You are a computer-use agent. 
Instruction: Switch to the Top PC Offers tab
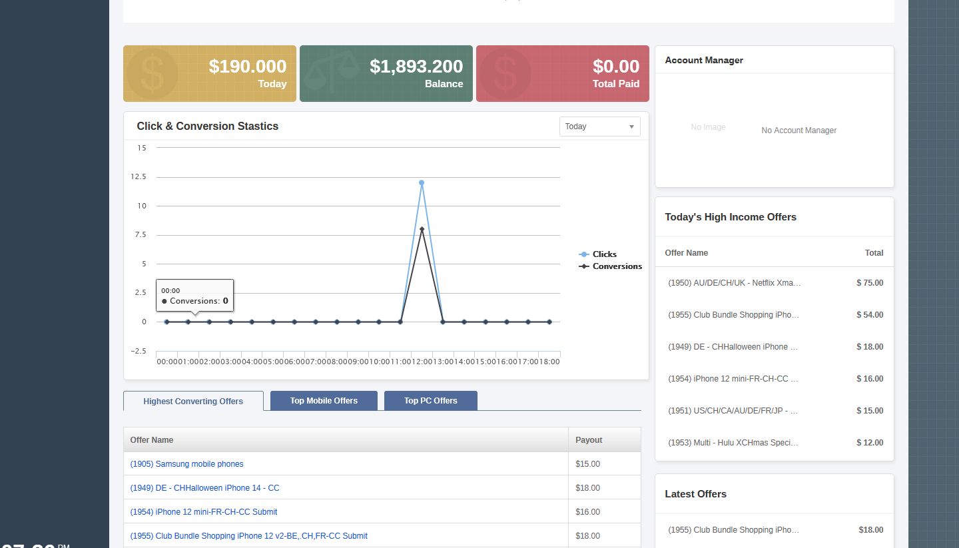click(430, 401)
